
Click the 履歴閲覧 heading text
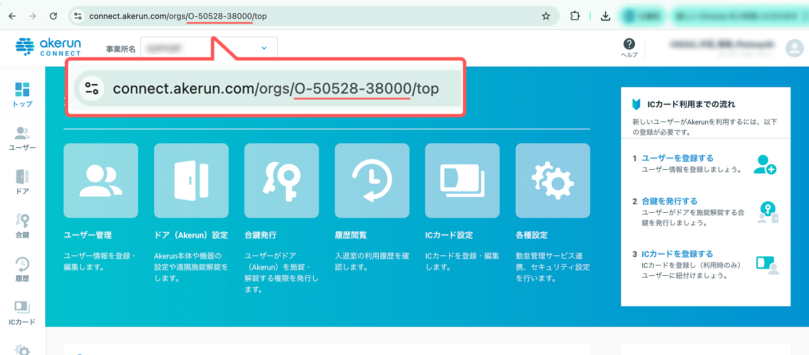[351, 235]
